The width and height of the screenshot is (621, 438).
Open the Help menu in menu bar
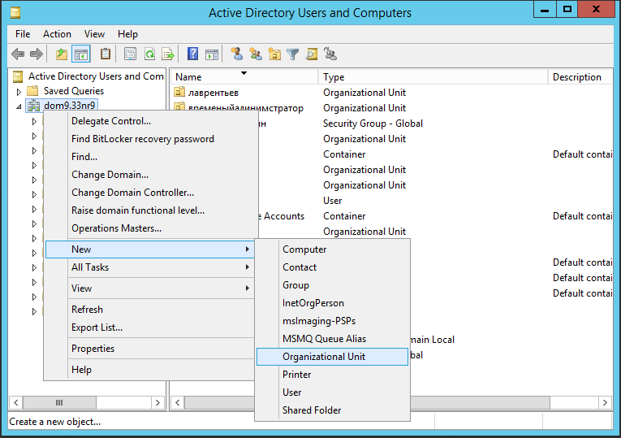pyautogui.click(x=127, y=34)
